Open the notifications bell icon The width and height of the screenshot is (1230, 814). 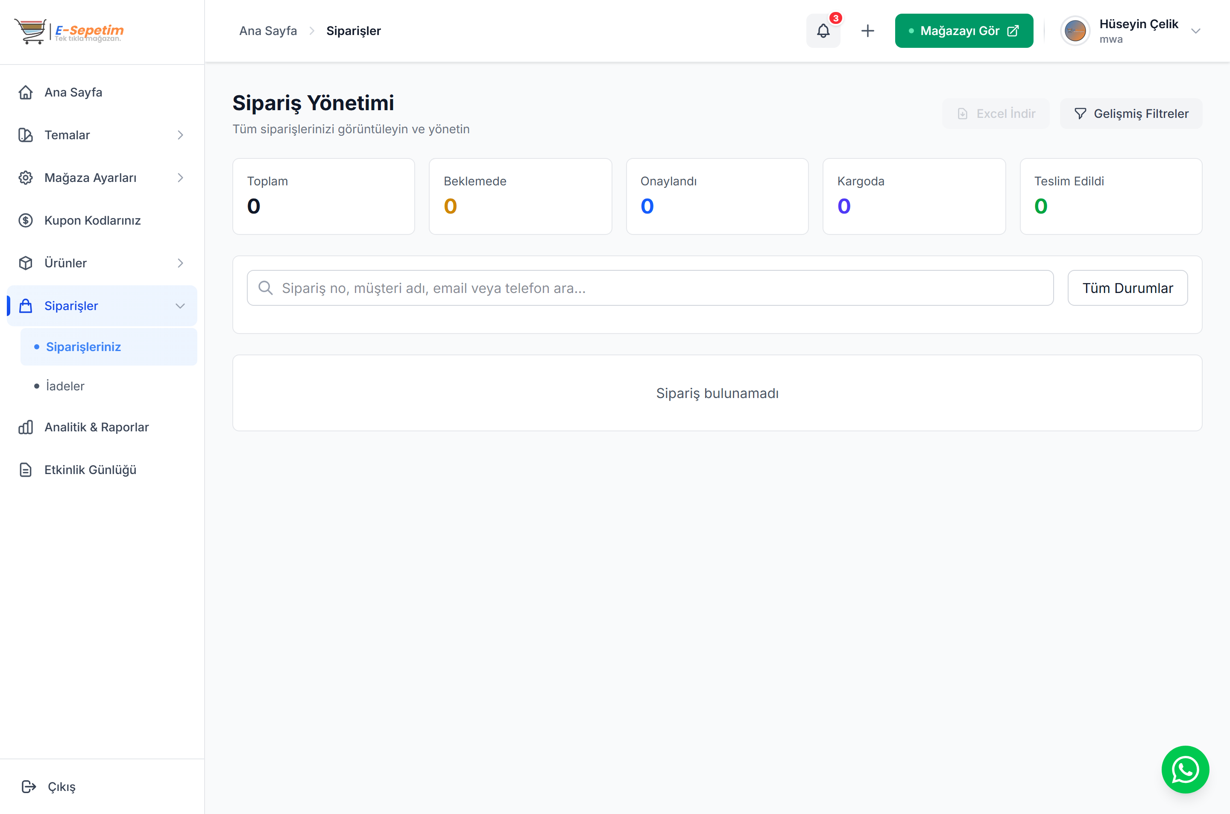(823, 31)
